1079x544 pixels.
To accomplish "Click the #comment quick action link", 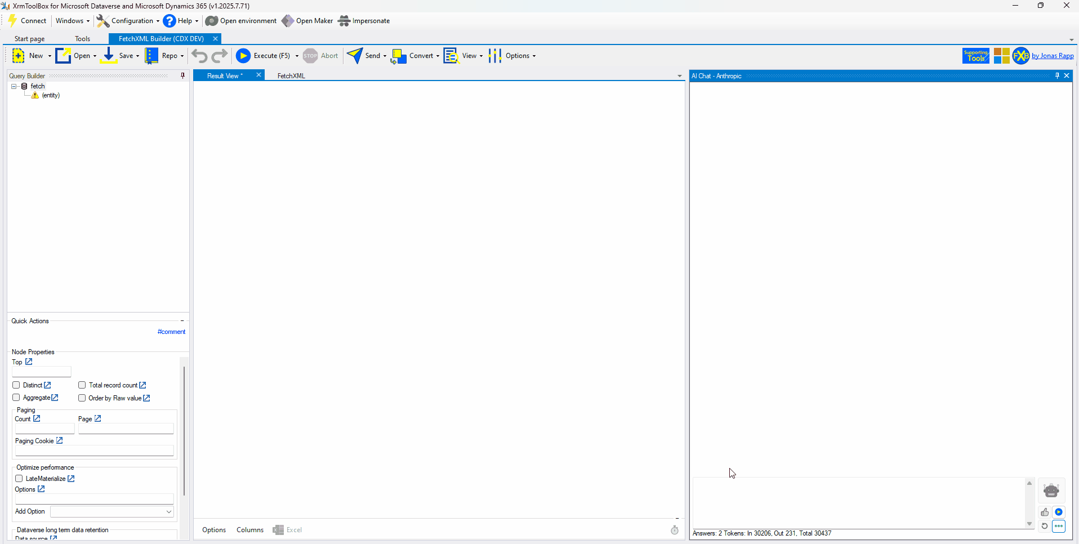I will tap(171, 332).
